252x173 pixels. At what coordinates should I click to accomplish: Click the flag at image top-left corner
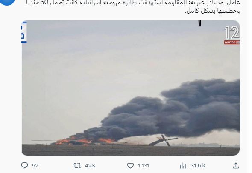[x=24, y=32]
